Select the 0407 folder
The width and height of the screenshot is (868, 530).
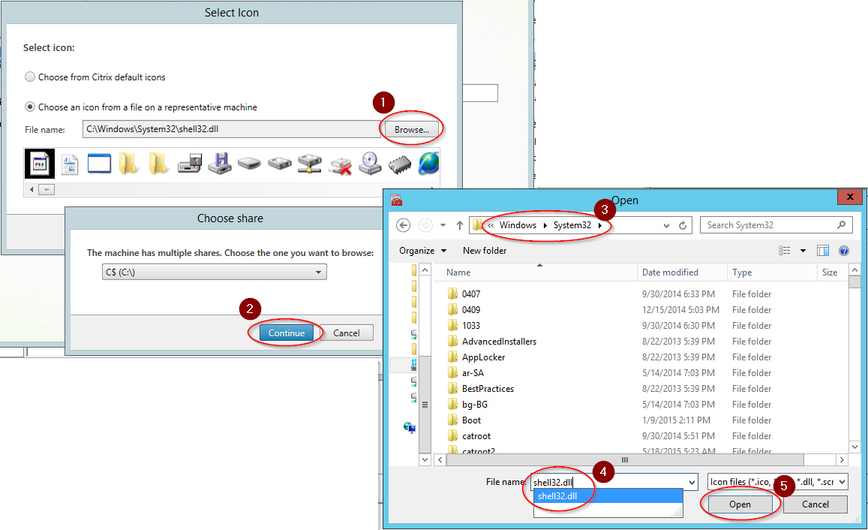coord(471,294)
